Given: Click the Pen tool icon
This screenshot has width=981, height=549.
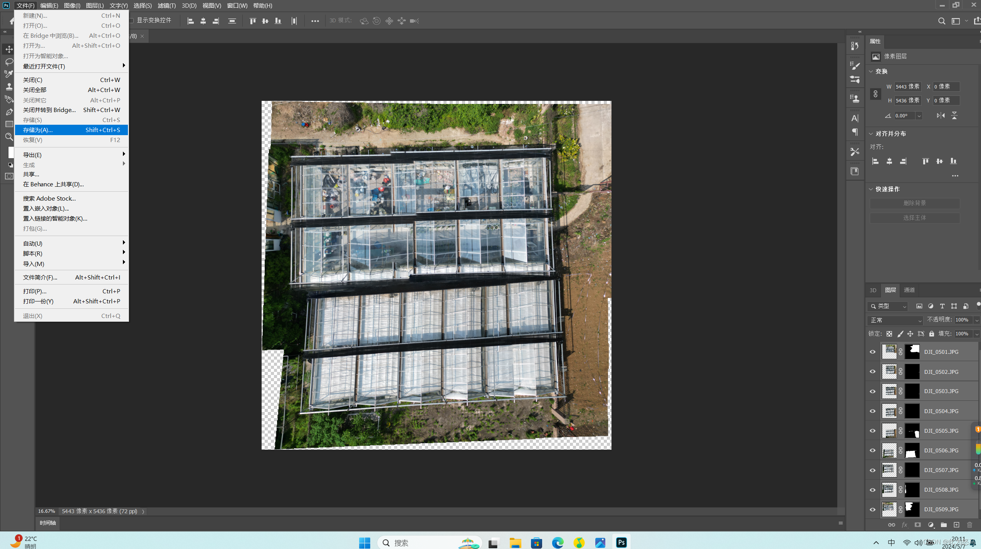Looking at the screenshot, I should [9, 112].
